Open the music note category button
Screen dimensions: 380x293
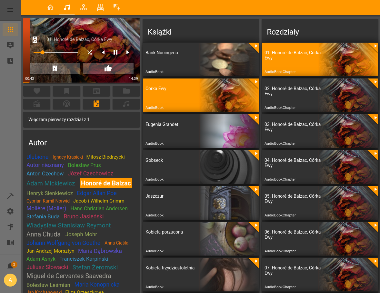(x=126, y=104)
